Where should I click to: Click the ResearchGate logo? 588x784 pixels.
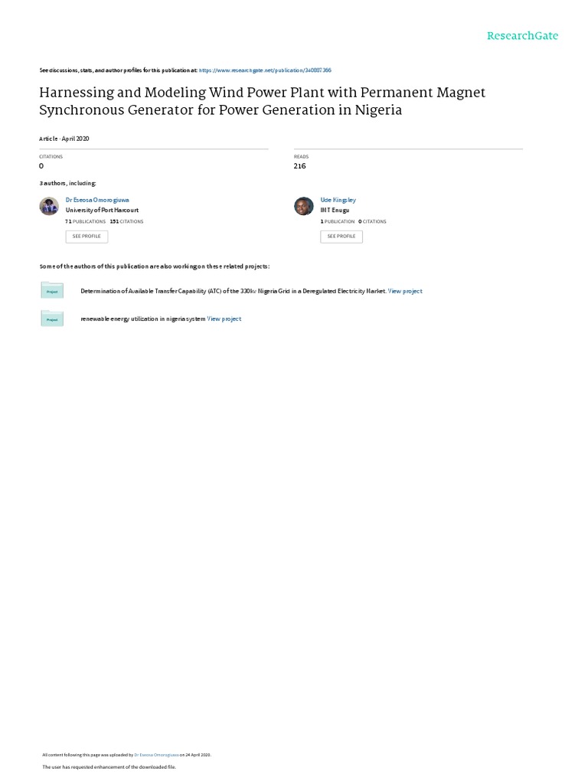522,36
